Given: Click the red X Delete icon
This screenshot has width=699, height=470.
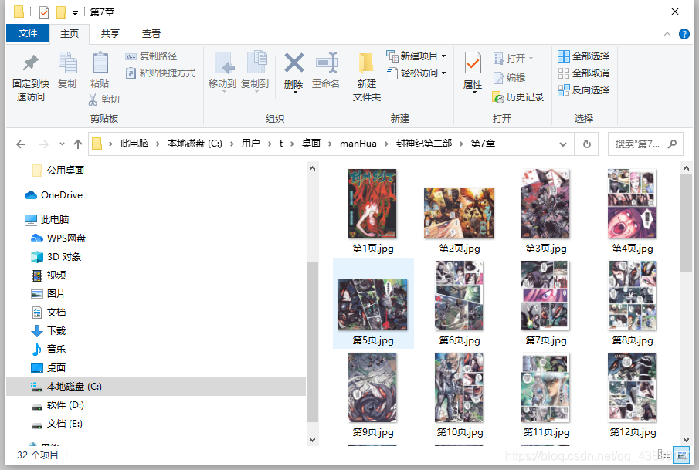Looking at the screenshot, I should 294,63.
